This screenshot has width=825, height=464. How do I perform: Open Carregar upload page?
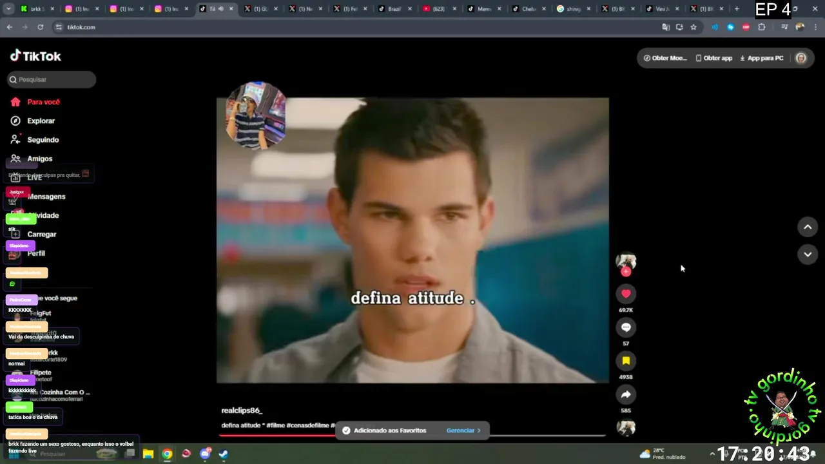pyautogui.click(x=42, y=235)
